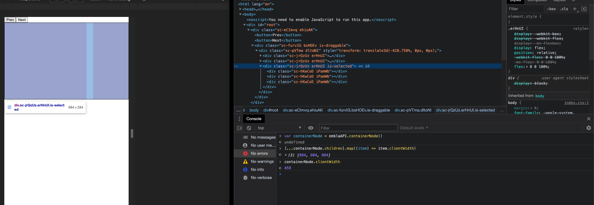Open the drawer's three-dot menu beside Console
The height and width of the screenshot is (205, 594).
coord(239,119)
